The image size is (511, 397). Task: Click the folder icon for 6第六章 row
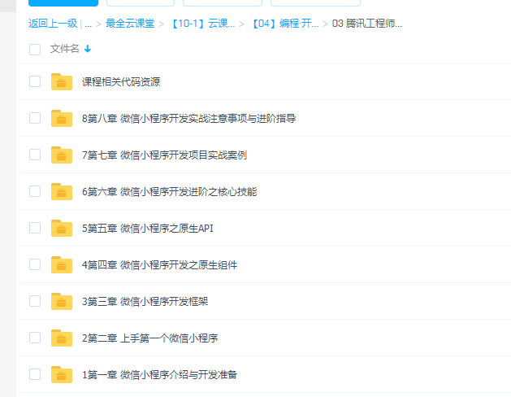tap(62, 191)
